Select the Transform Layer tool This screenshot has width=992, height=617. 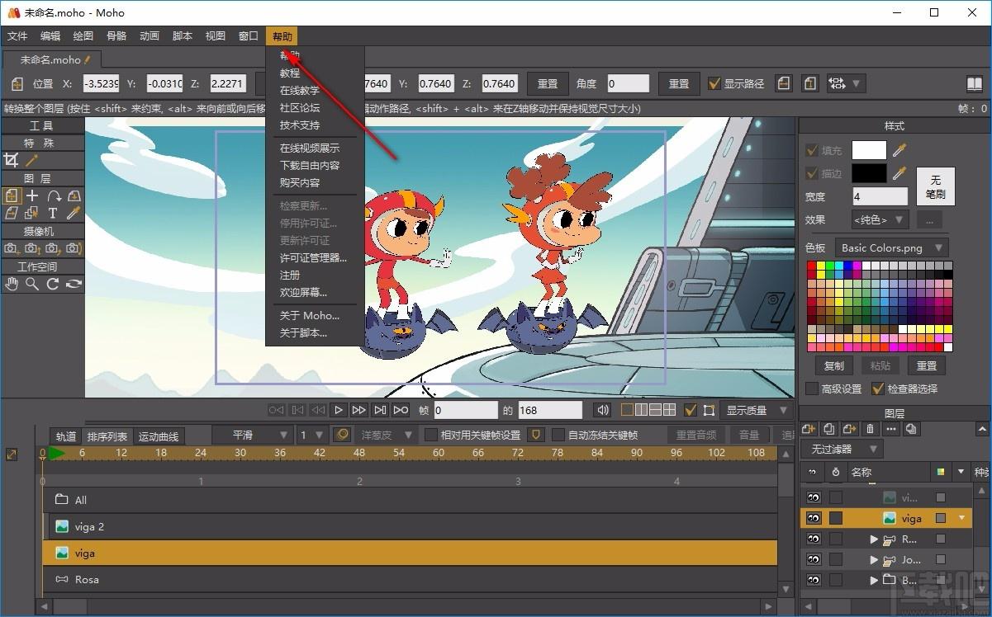click(x=12, y=195)
